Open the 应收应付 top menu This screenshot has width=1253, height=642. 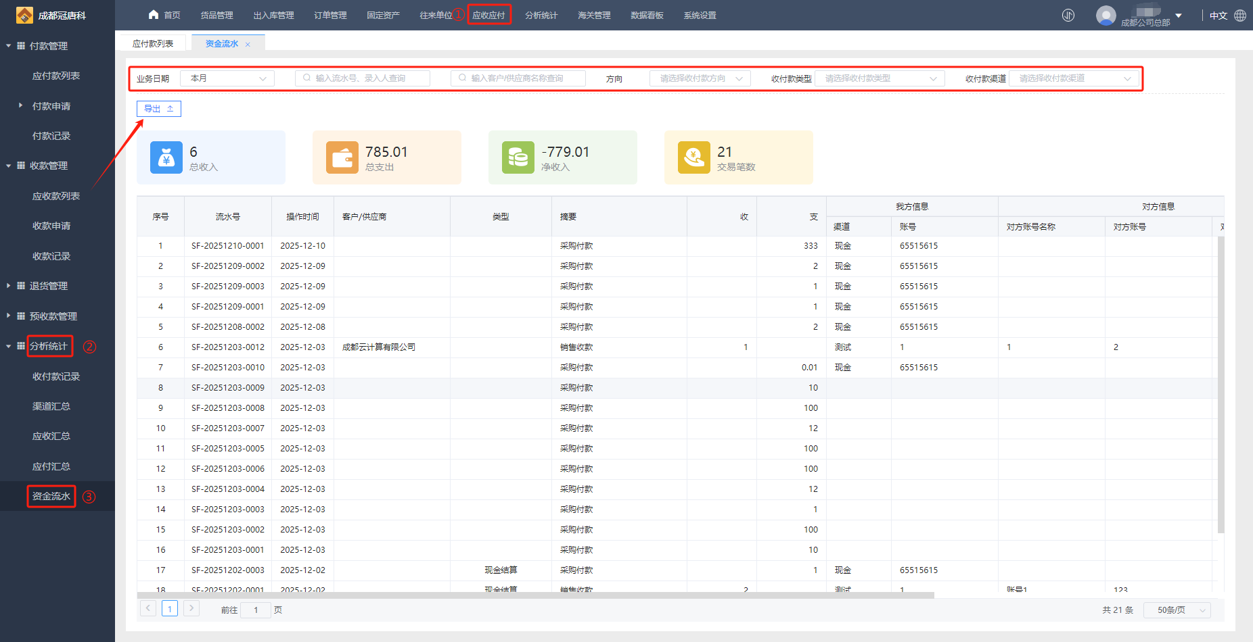[488, 15]
